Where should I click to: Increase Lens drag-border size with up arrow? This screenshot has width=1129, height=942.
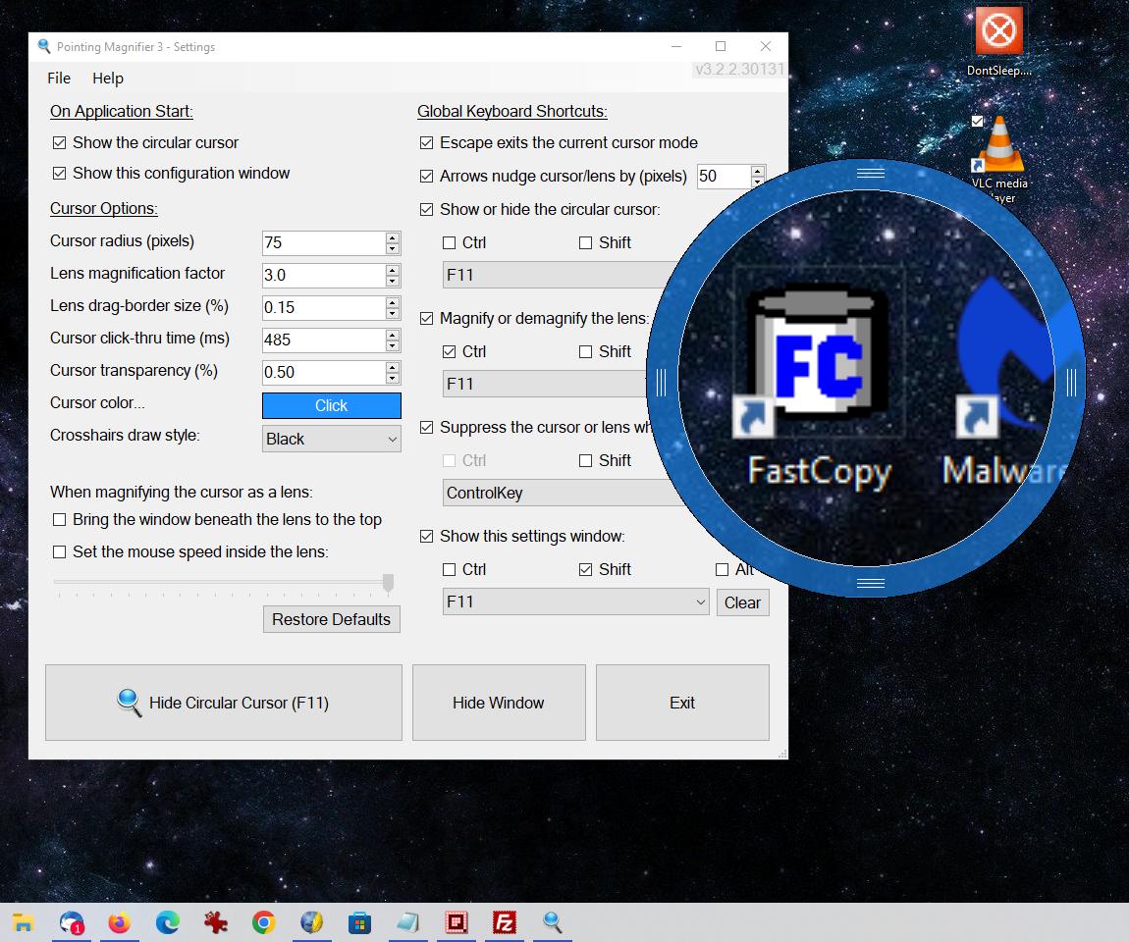(393, 302)
